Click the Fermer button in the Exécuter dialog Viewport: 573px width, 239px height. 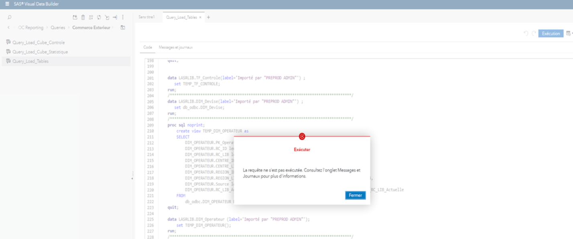pyautogui.click(x=355, y=195)
